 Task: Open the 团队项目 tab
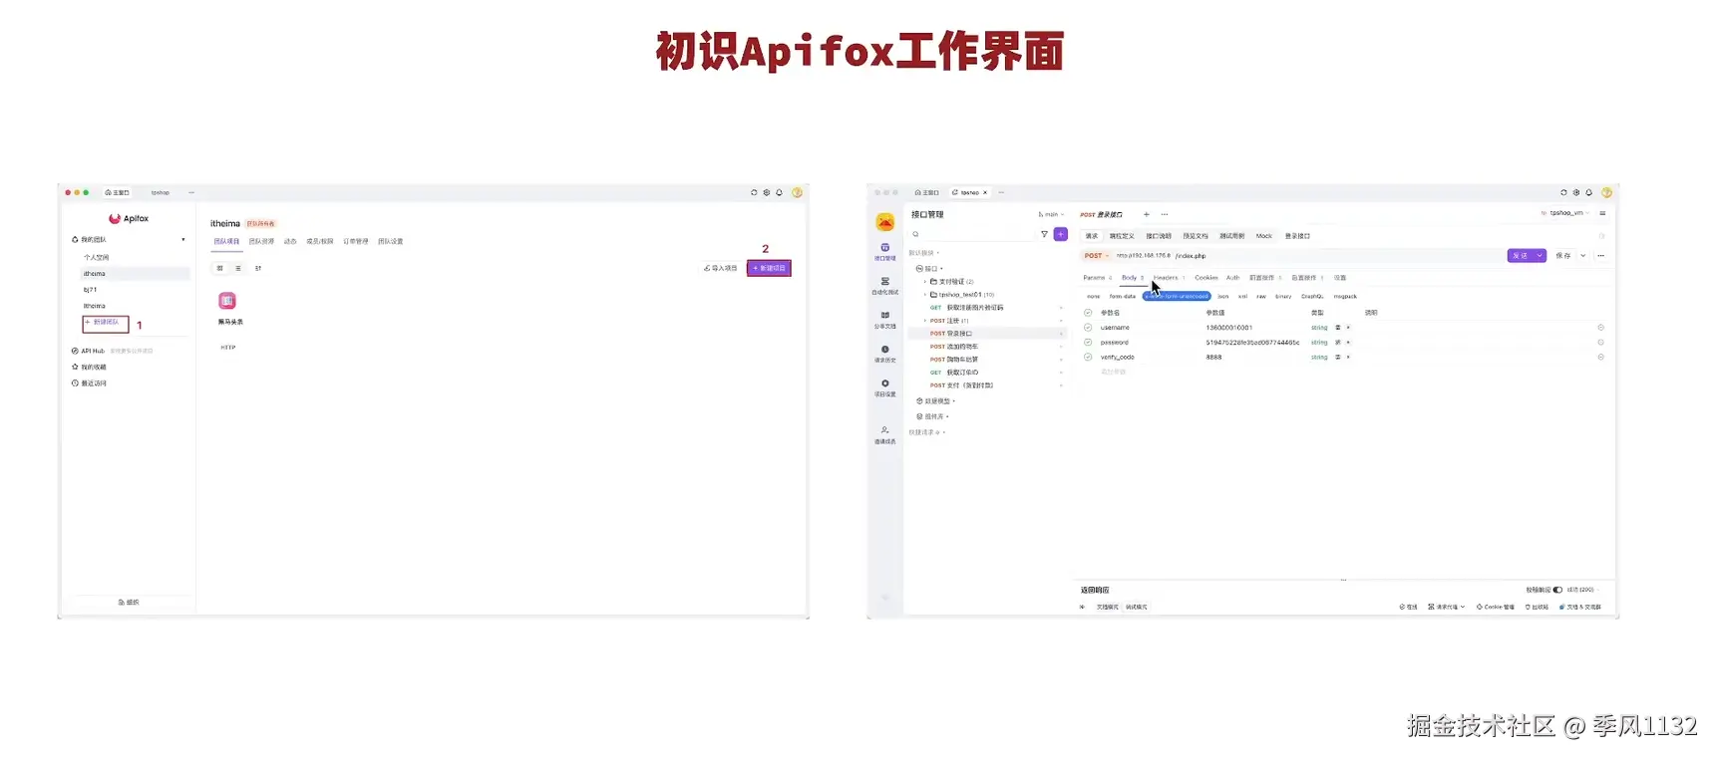click(226, 241)
